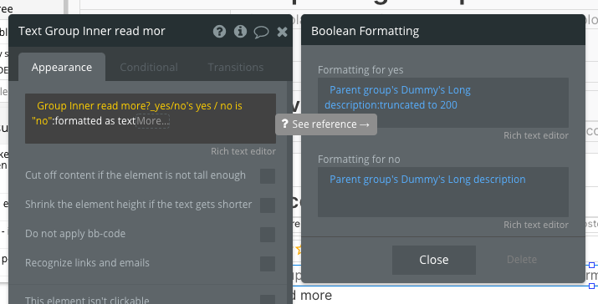The height and width of the screenshot is (304, 598).
Task: Click the See reference tooltip link
Action: [x=326, y=124]
